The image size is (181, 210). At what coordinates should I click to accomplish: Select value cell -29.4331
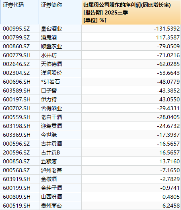pyautogui.click(x=131, y=108)
